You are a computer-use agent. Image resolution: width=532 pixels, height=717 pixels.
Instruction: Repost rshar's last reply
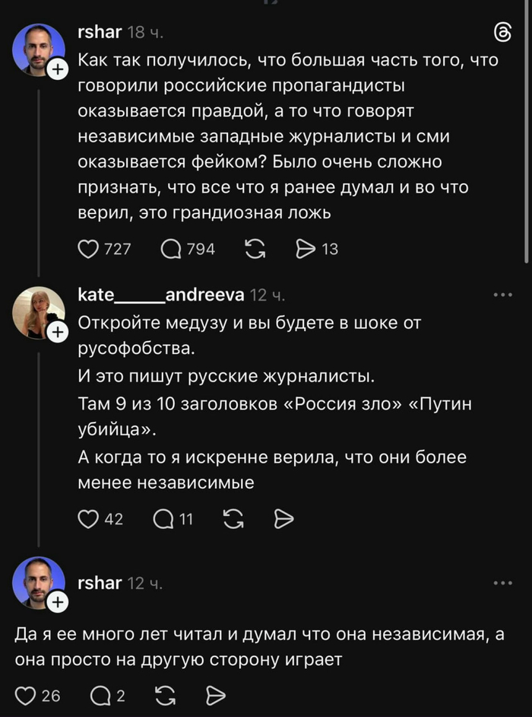[x=166, y=696]
